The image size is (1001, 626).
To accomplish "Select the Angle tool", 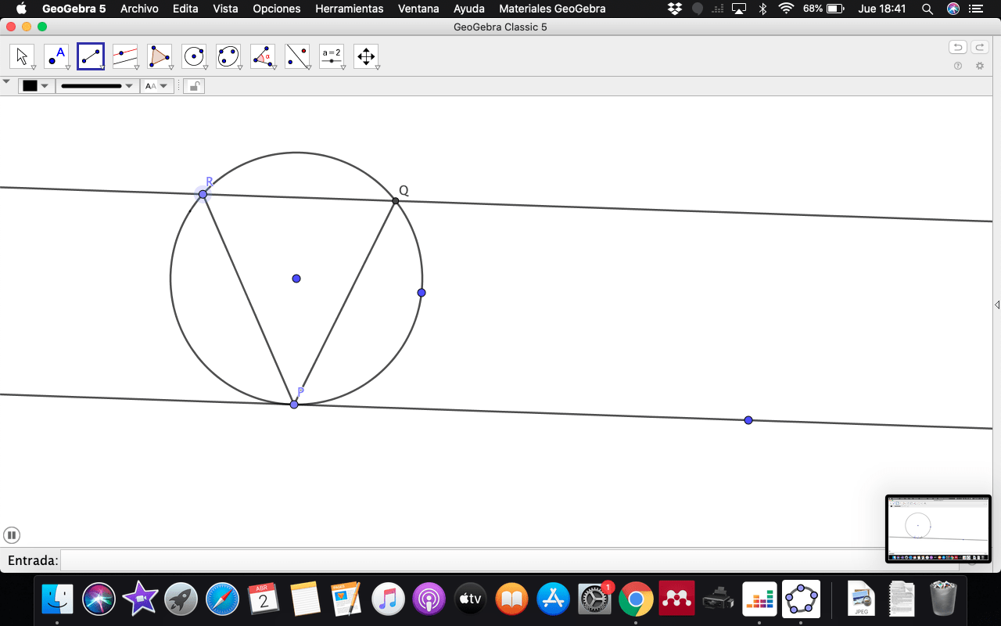I will click(263, 56).
